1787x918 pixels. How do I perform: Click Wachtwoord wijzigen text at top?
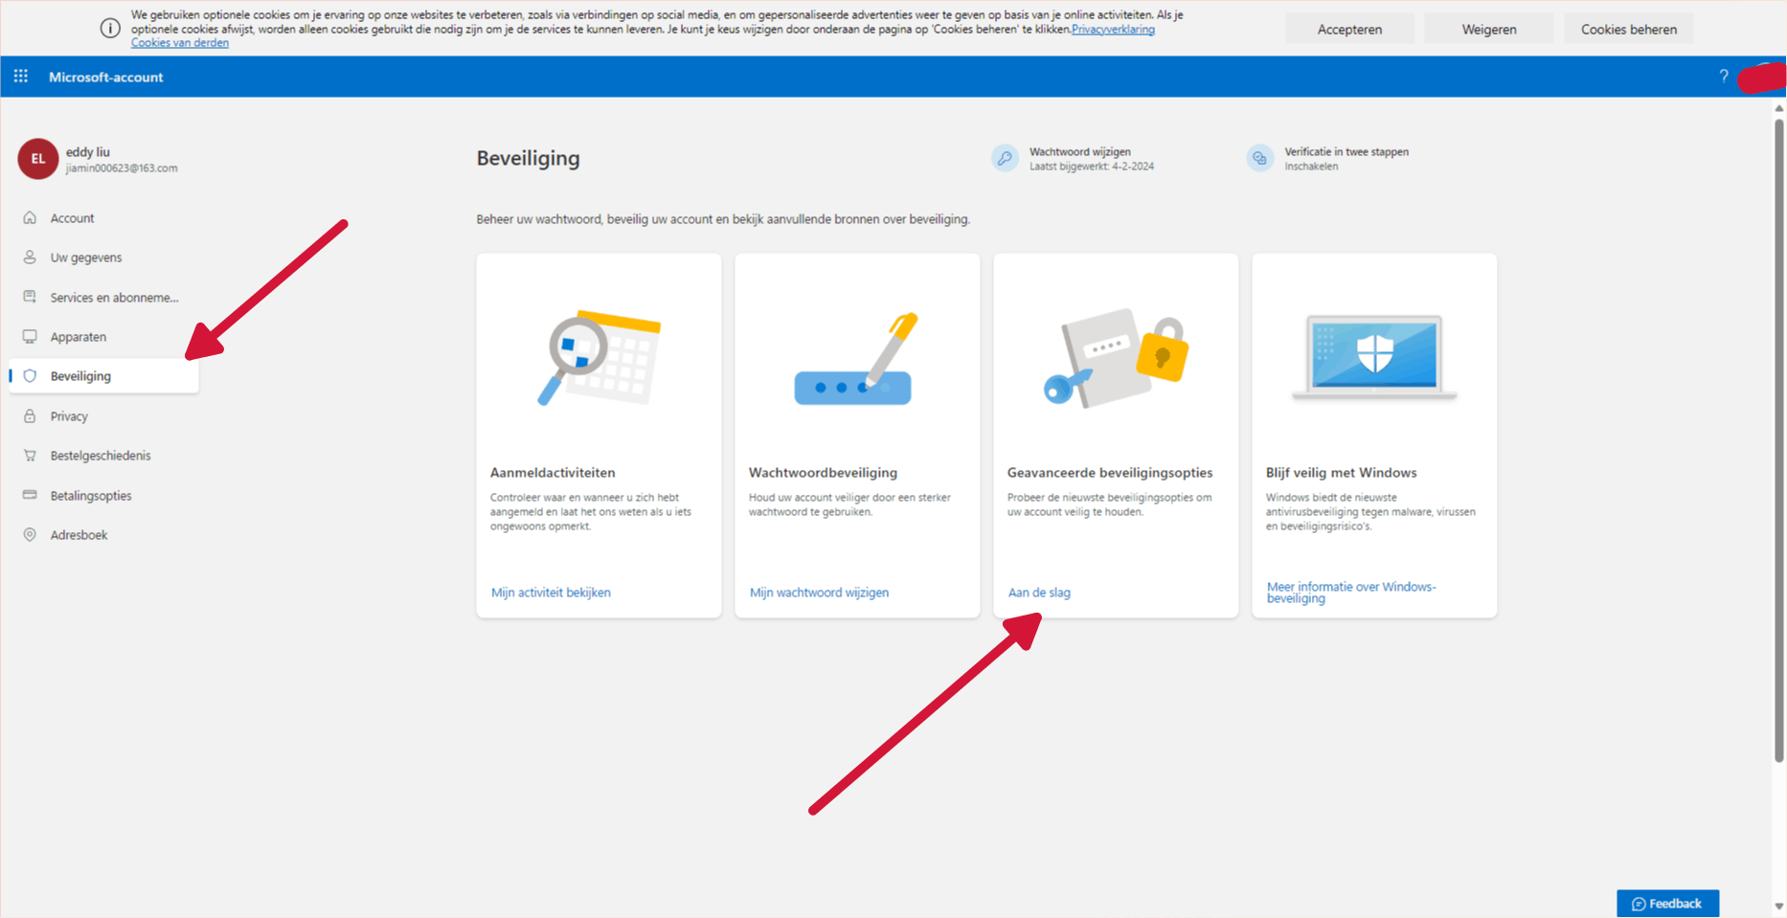pyautogui.click(x=1080, y=152)
